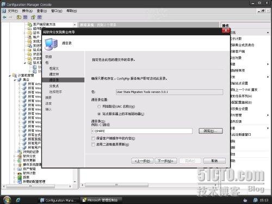Screen dimensions: 272x204
Task: Switch to the Configuration Mana... taskbar button
Action: (59, 200)
